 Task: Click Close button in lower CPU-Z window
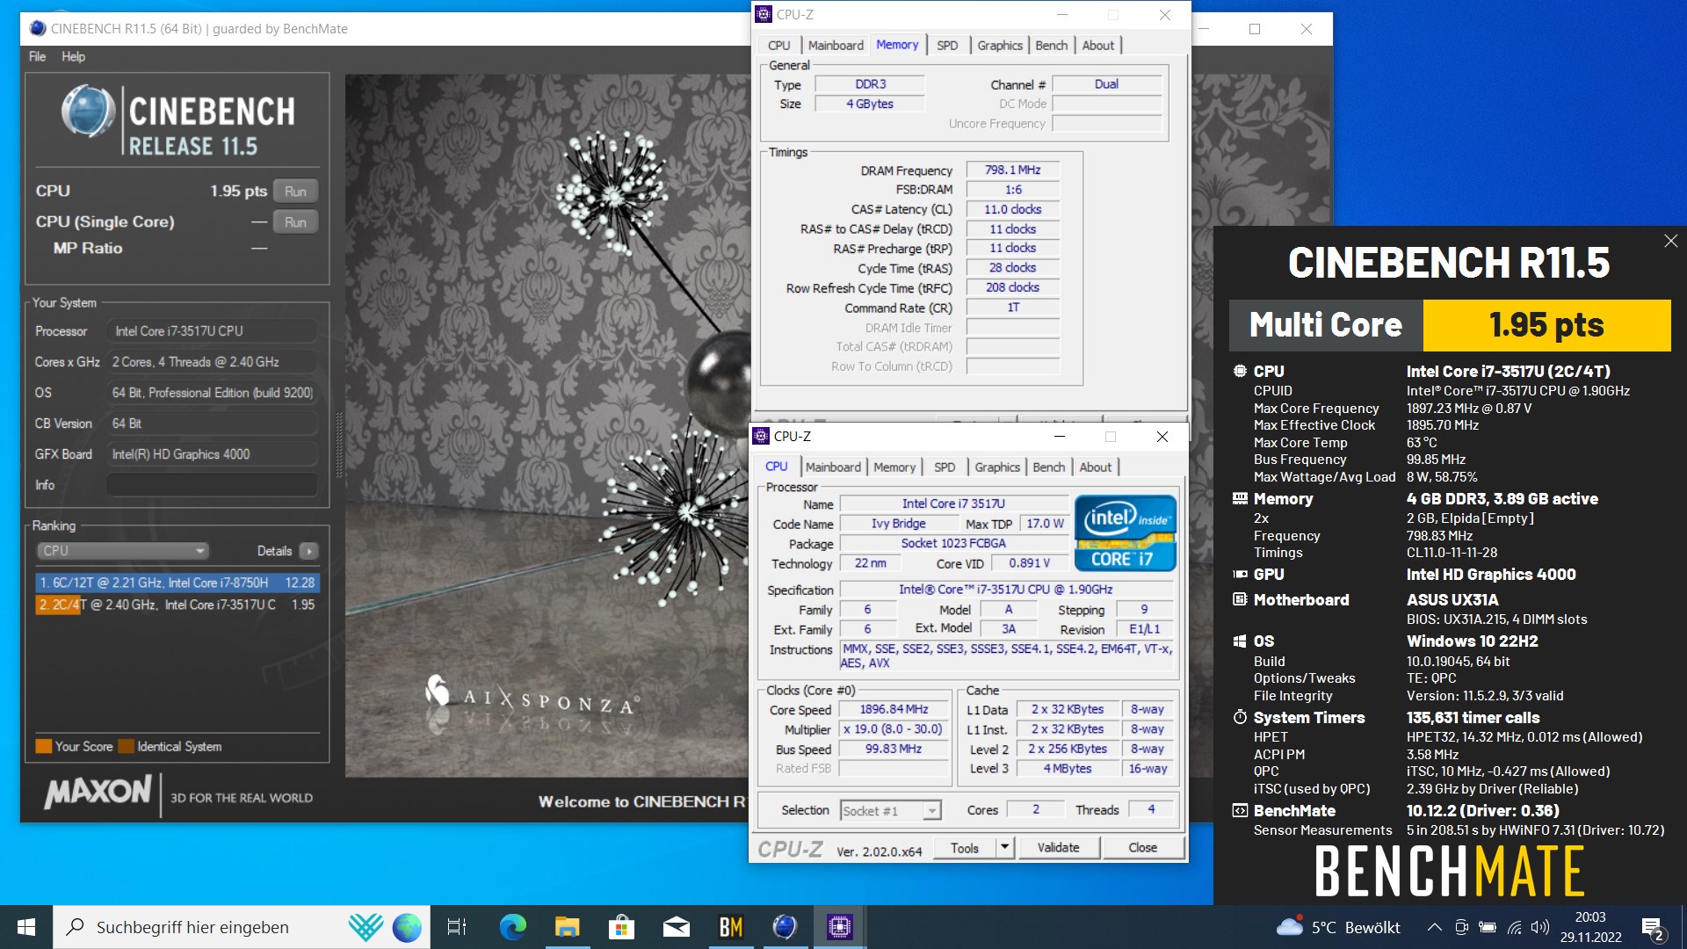[1142, 848]
